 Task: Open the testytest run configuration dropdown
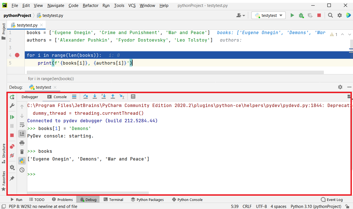269,16
